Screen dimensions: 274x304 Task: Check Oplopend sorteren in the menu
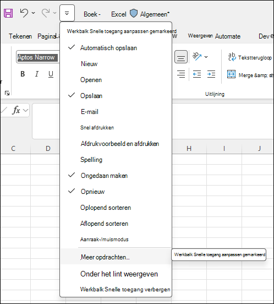click(x=116, y=208)
